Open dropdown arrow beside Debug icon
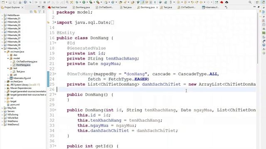Screen dimensions: 266x149 pyautogui.click(x=80, y=2)
